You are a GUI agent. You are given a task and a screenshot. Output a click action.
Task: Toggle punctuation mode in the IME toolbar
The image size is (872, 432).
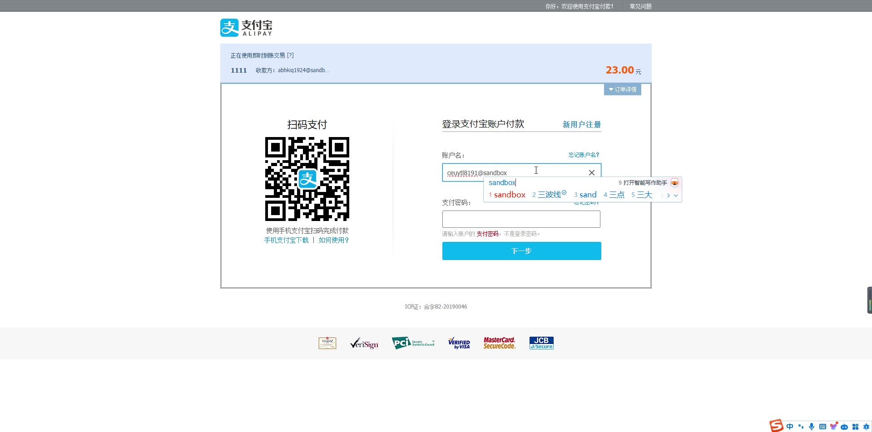(x=801, y=427)
